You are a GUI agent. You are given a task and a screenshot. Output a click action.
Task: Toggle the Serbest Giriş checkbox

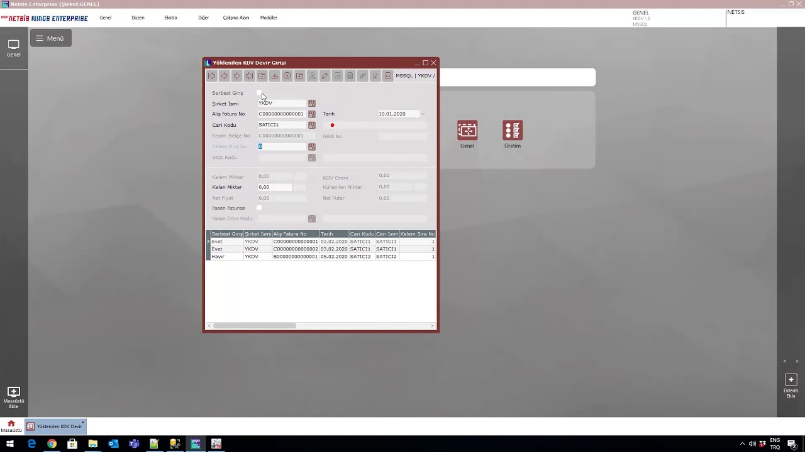259,93
